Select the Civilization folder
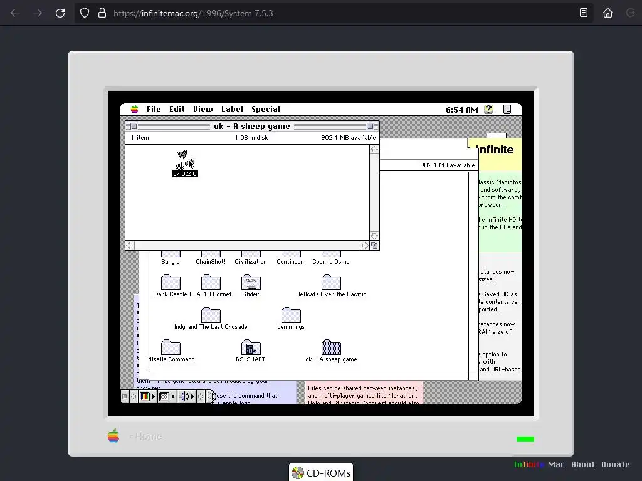Viewport: 642px width, 481px height. pos(251,257)
